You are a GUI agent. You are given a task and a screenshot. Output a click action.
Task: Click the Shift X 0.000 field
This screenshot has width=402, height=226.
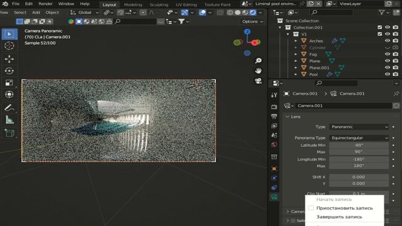359,177
